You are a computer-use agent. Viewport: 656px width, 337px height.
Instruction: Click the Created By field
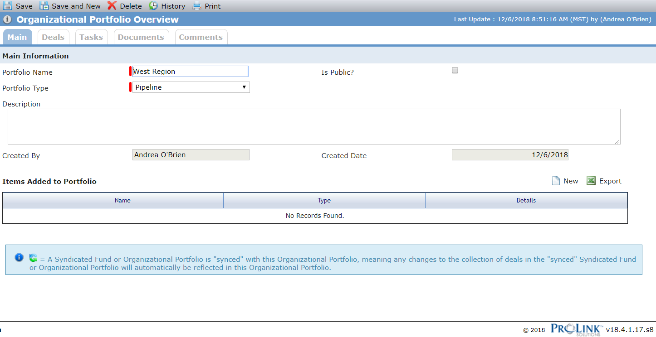(191, 155)
